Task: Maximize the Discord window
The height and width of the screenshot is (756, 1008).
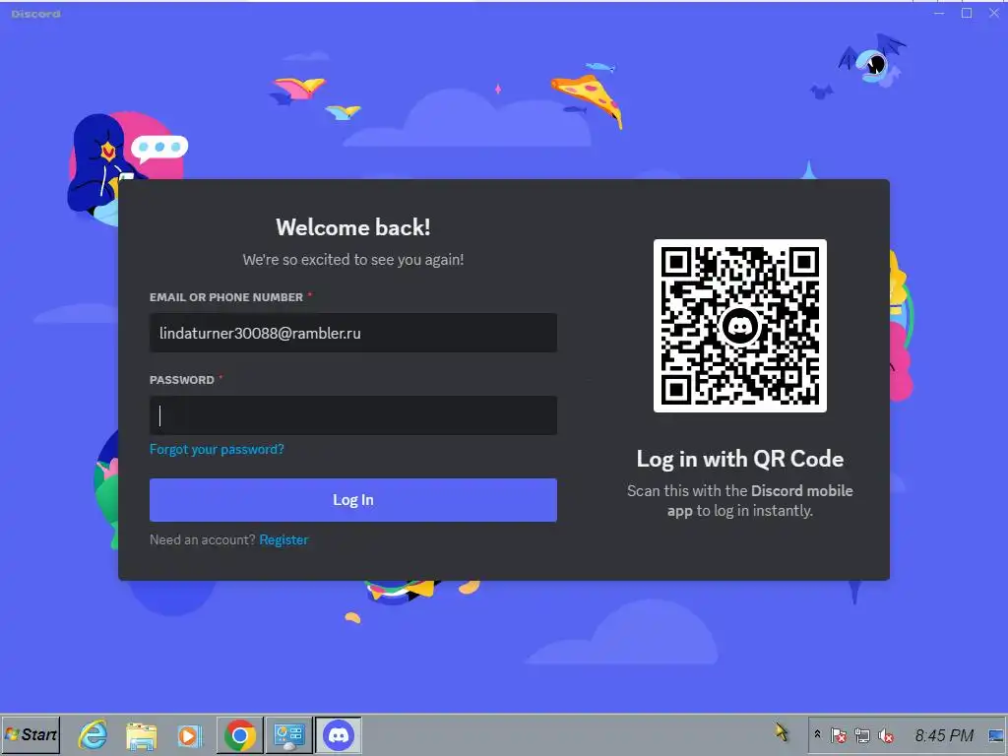Action: [x=967, y=13]
